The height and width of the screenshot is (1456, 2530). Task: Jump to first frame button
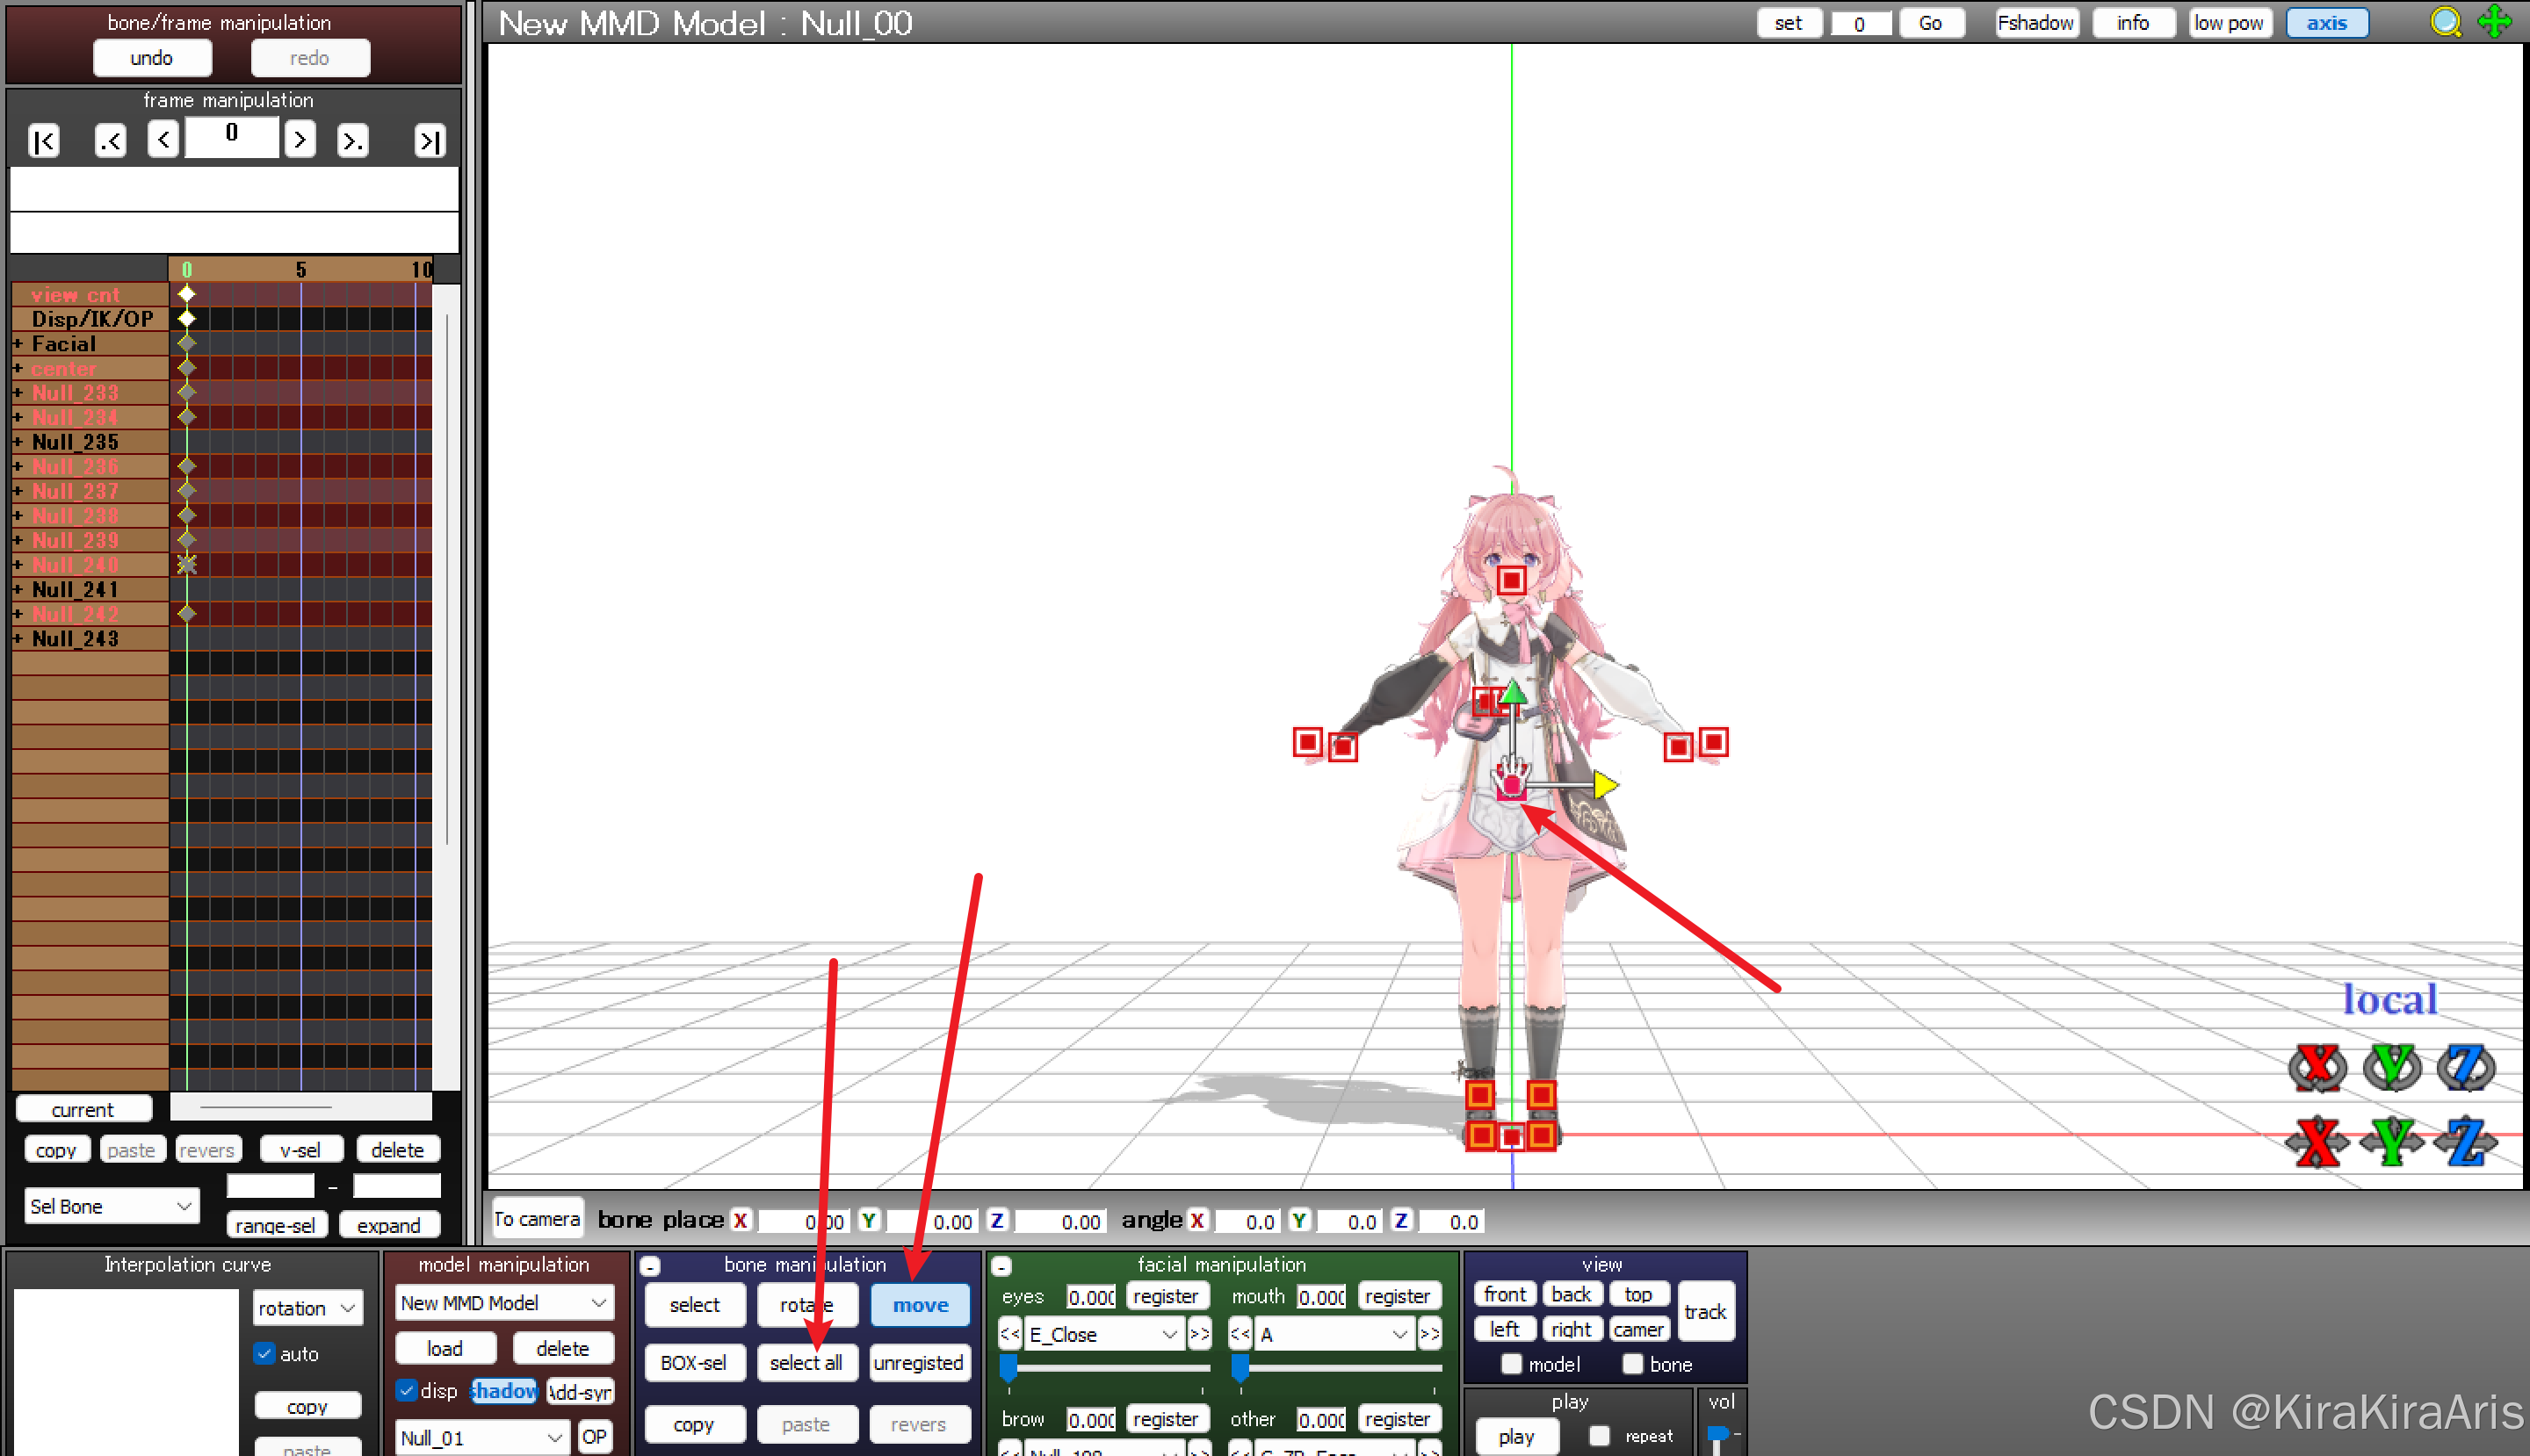[44, 141]
